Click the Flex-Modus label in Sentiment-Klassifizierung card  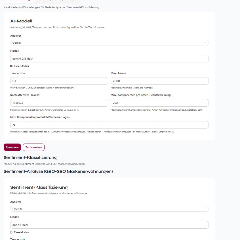[21, 232]
